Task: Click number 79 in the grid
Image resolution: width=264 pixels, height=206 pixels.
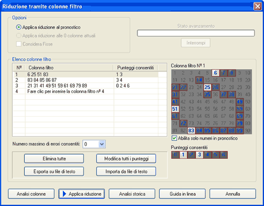Action: coord(240,123)
